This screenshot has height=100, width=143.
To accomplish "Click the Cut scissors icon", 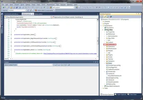I will 20,7.
